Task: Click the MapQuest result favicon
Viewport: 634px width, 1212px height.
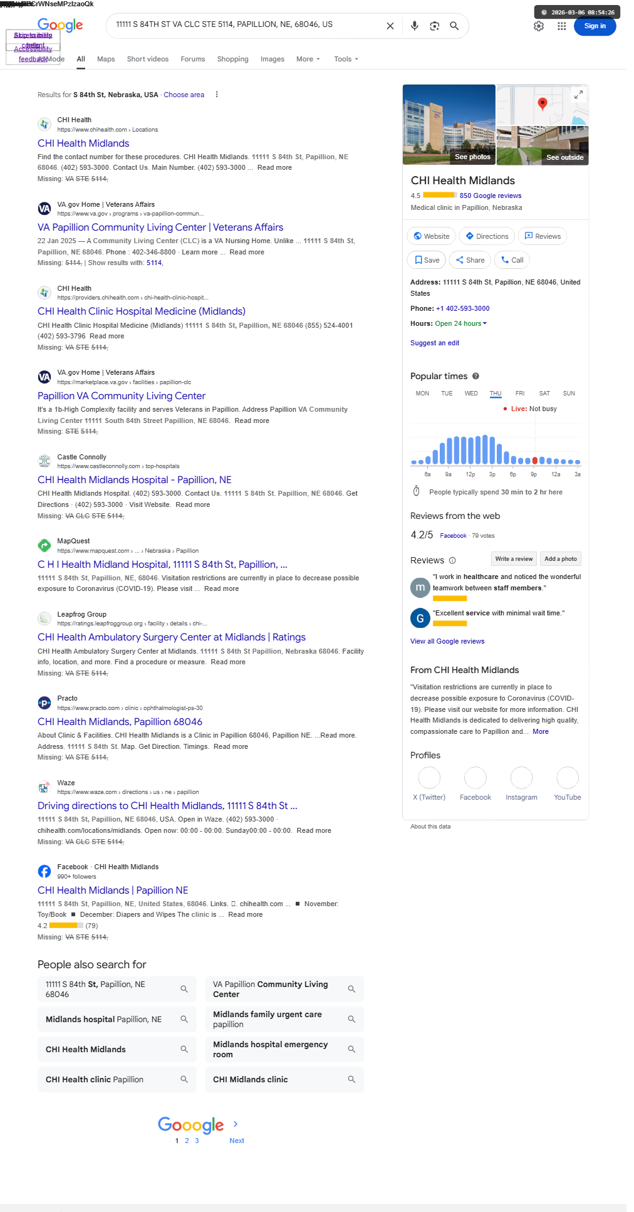Action: [x=44, y=545]
